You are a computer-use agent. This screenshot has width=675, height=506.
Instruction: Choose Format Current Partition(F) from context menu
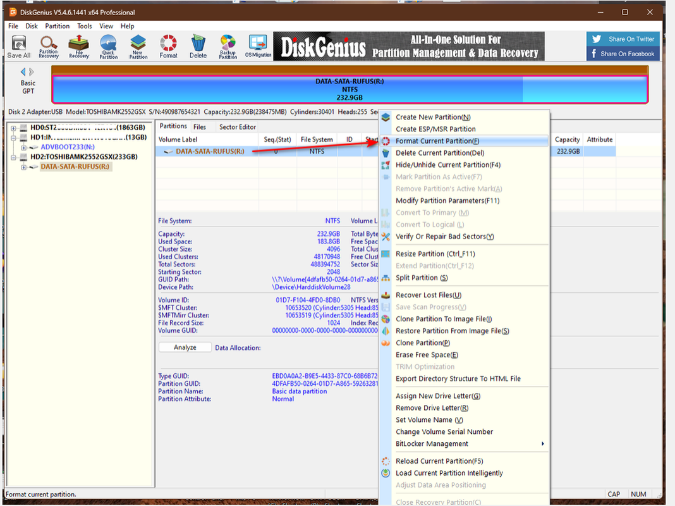coord(463,141)
